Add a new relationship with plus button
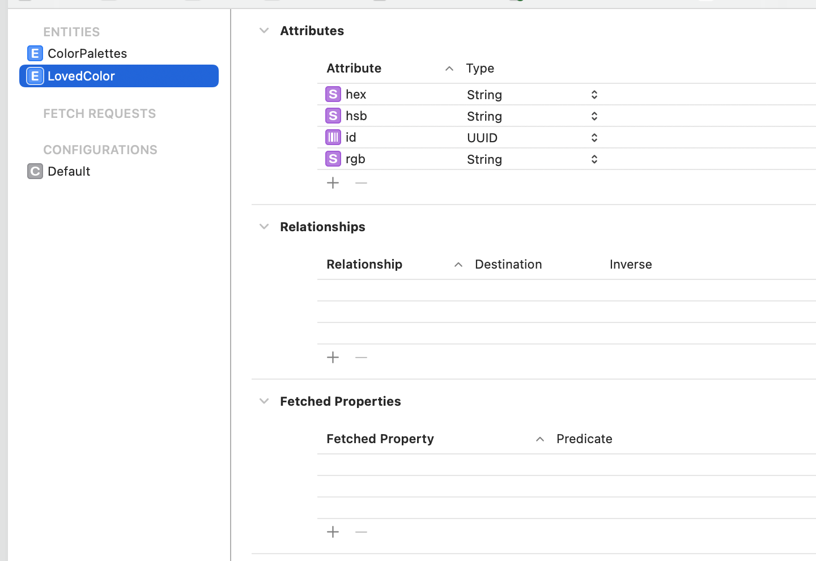 click(333, 357)
